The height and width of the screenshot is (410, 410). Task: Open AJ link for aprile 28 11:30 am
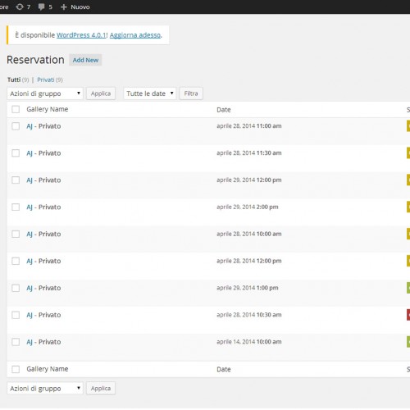(x=30, y=153)
